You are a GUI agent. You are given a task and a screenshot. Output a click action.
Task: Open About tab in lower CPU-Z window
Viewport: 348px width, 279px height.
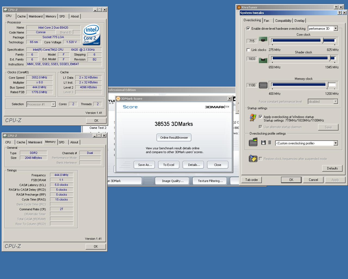pos(74,142)
